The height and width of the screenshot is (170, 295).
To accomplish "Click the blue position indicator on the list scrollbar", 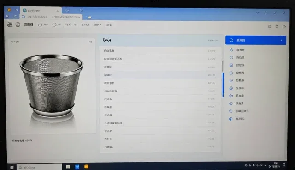I will 223,85.
